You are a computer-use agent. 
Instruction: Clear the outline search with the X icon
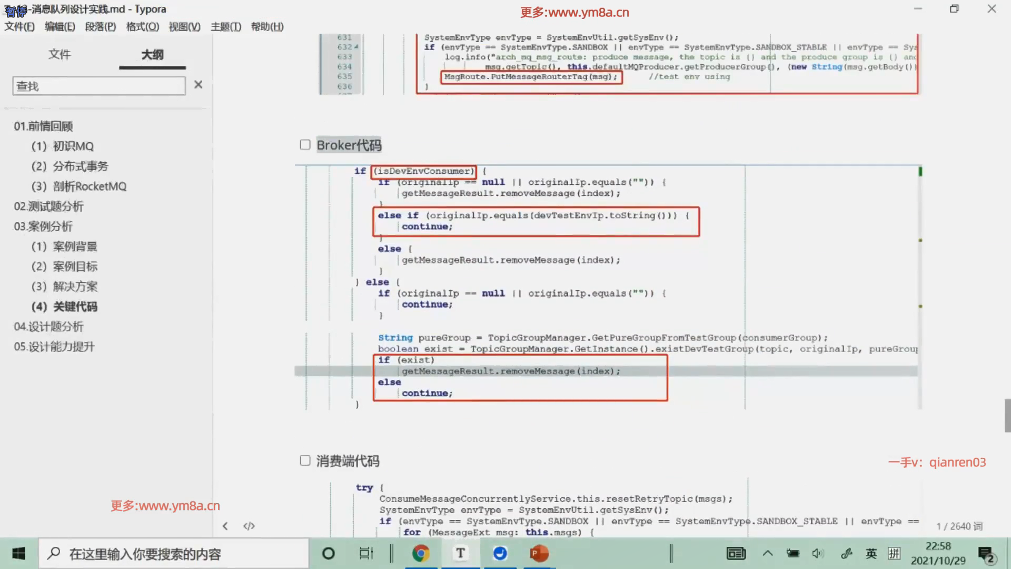tap(198, 85)
